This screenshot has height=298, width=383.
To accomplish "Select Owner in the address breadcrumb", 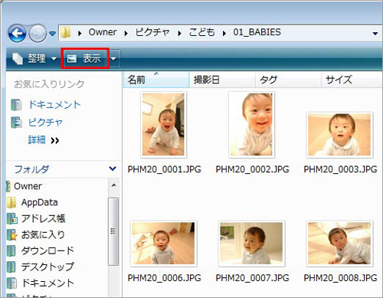I will (x=103, y=32).
